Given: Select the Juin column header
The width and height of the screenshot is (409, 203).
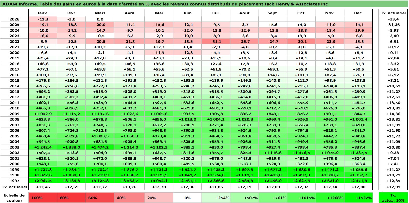Looking at the screenshot, I should (x=187, y=13).
